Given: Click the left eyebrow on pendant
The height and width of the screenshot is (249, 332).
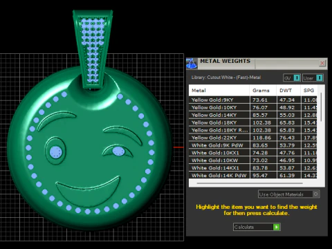Looking at the screenshot, I should (x=56, y=118).
